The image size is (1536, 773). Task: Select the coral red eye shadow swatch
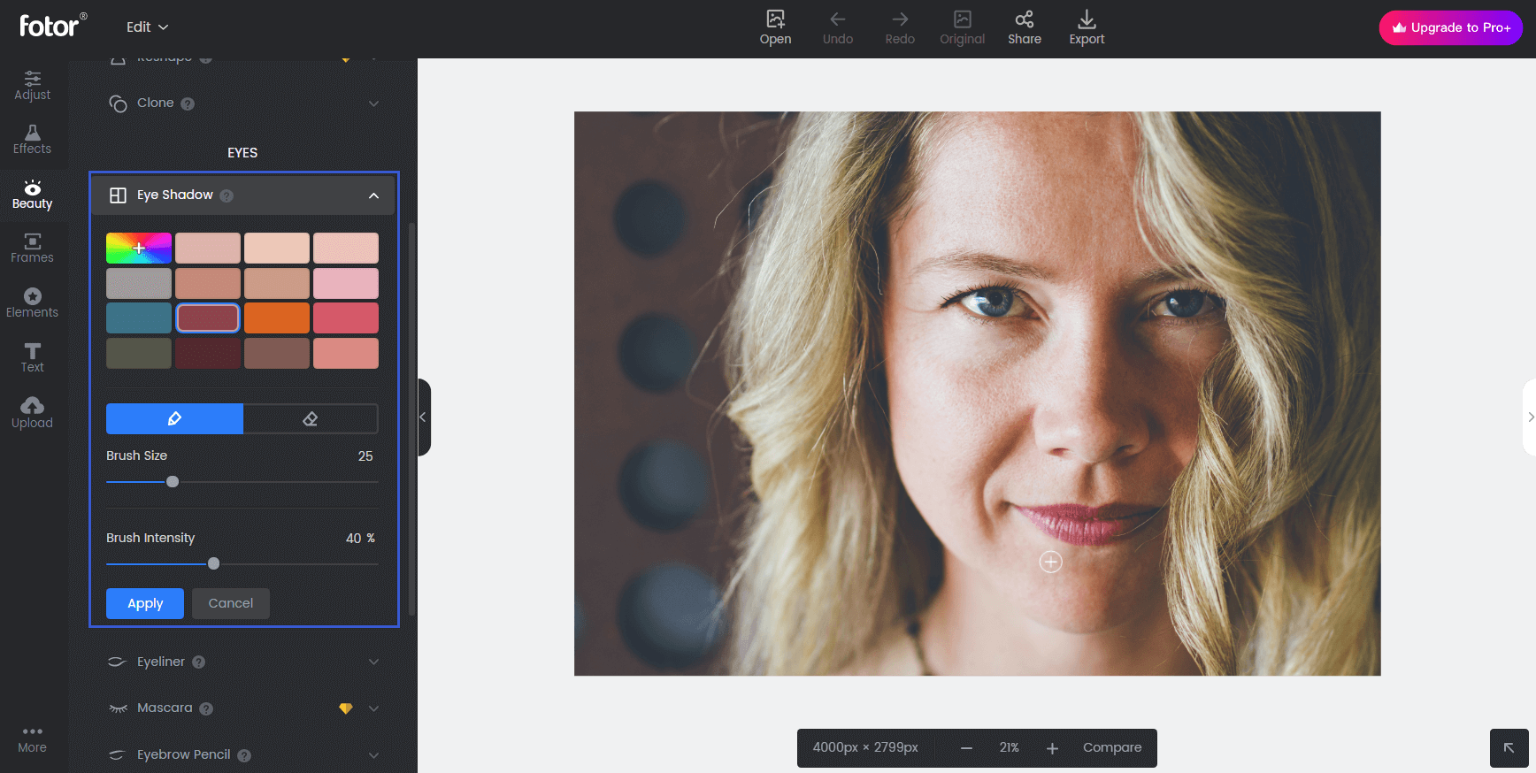click(346, 318)
